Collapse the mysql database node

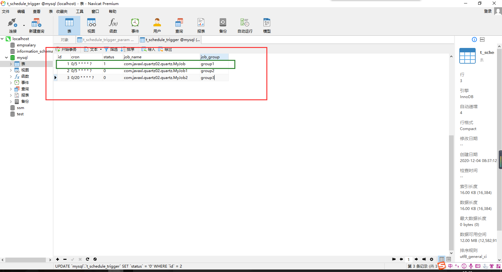(7, 58)
